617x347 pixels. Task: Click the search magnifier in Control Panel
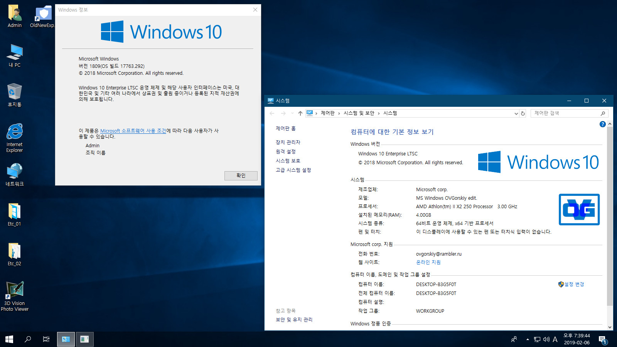point(603,113)
